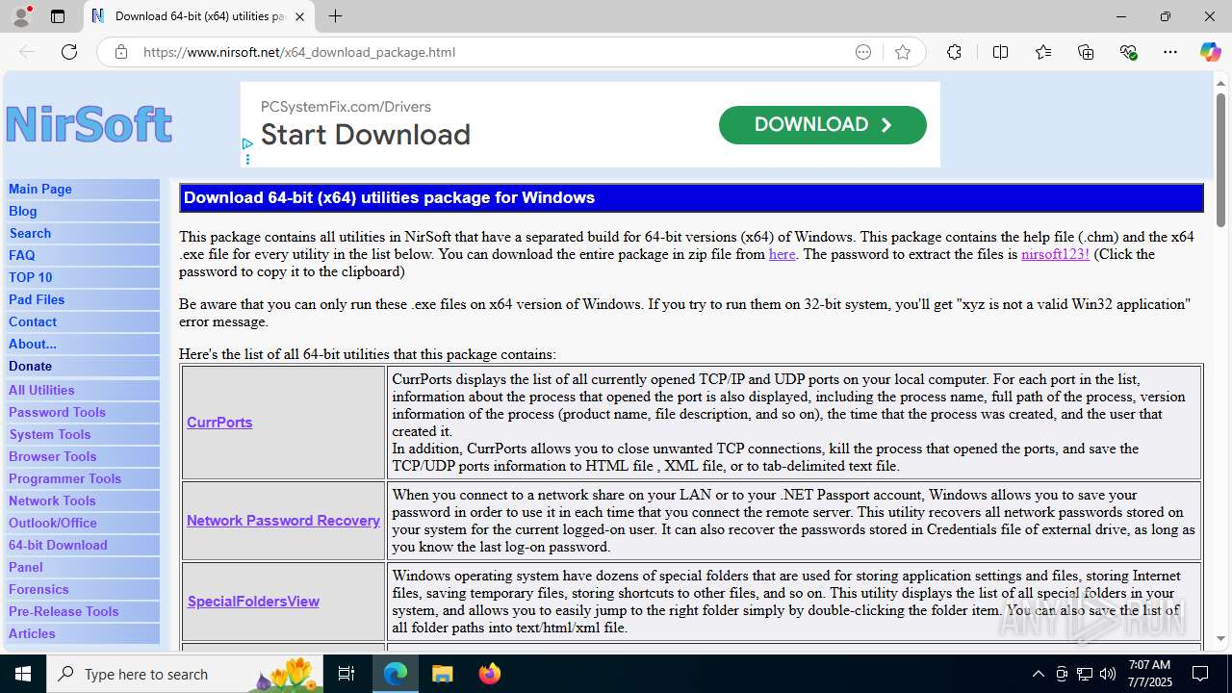Open the 64-bit Download sidebar link

[58, 545]
